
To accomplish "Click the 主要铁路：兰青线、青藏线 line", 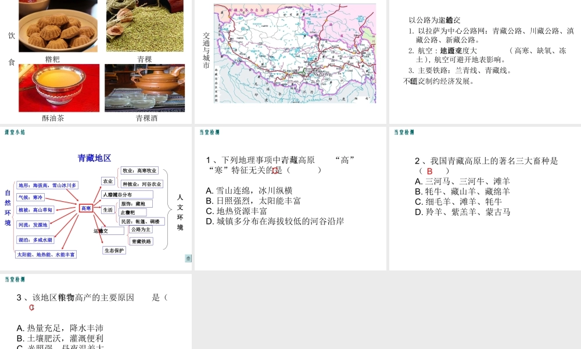I will (460, 70).
